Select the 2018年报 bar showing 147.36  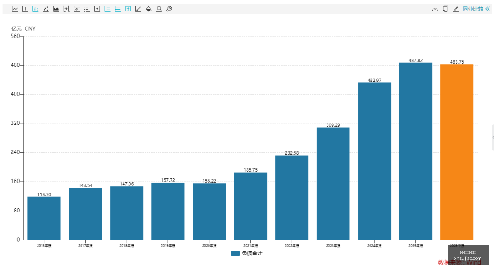[x=127, y=213]
